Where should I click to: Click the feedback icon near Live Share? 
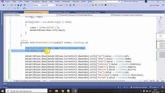[163, 5]
